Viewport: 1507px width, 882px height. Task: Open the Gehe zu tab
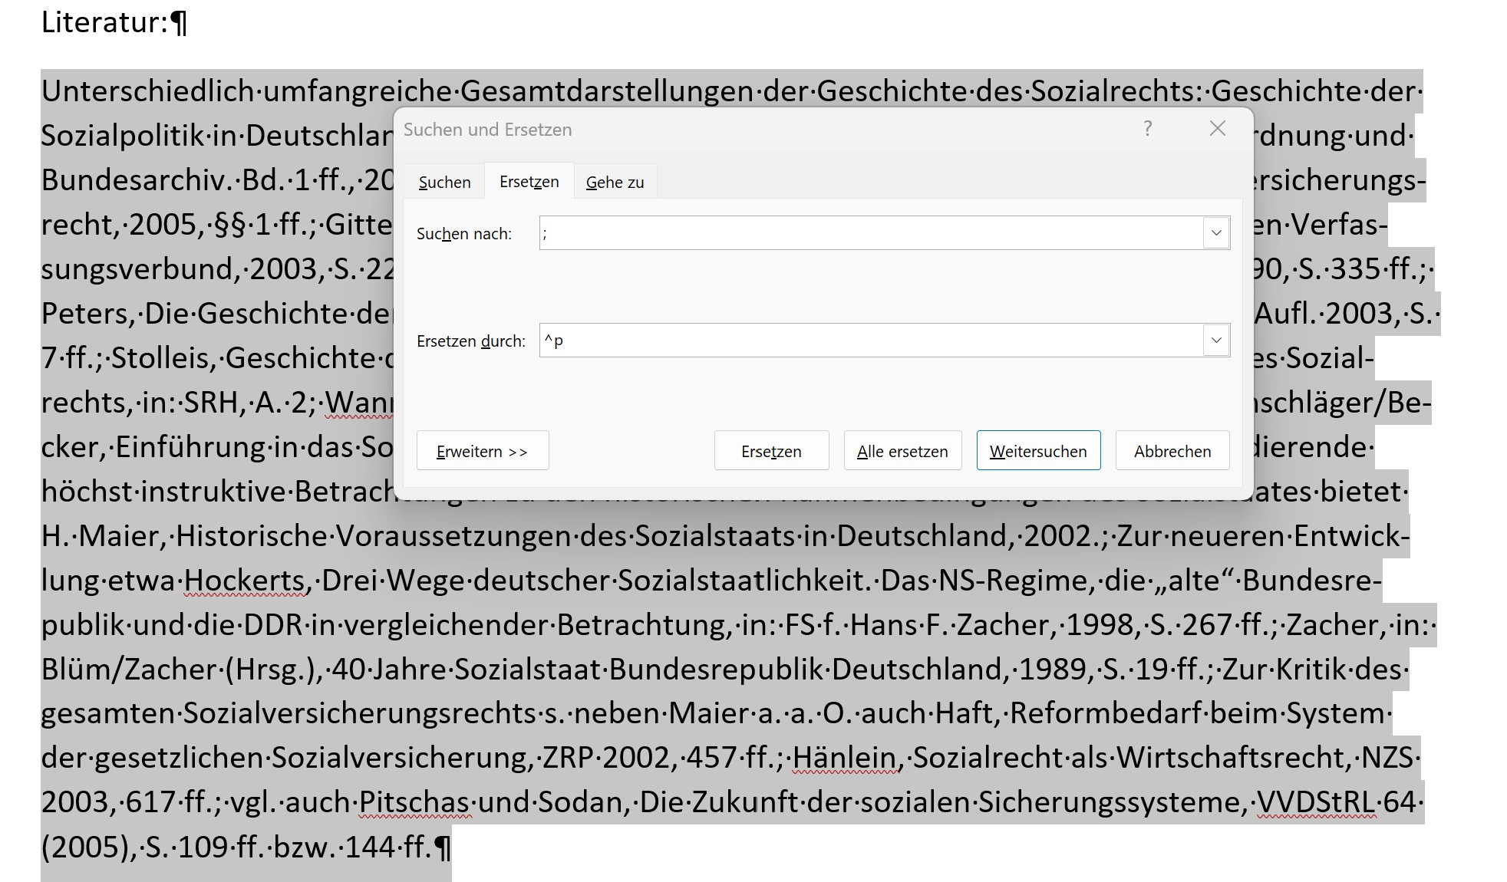(615, 183)
